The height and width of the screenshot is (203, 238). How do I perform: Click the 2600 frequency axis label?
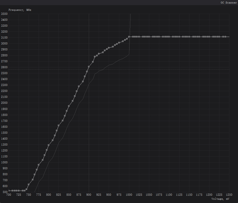pyautogui.click(x=4, y=67)
